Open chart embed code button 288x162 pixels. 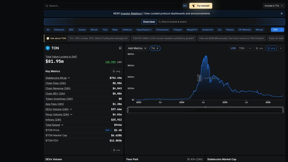pyautogui.click(x=250, y=48)
